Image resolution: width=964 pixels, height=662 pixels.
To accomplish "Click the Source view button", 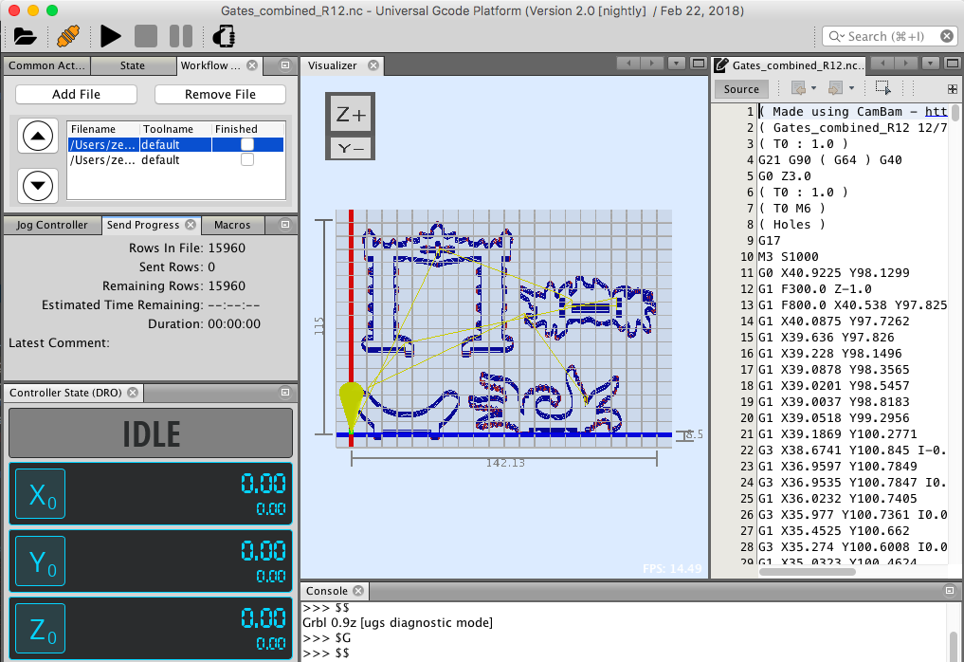I will pyautogui.click(x=741, y=88).
